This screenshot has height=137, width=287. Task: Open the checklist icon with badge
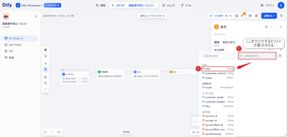pyautogui.click(x=243, y=16)
